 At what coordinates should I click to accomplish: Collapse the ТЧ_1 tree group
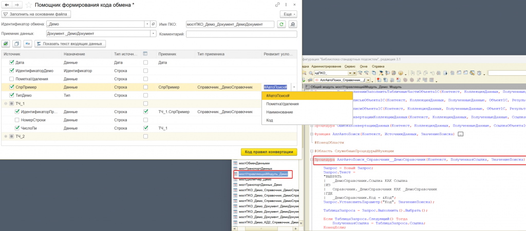(6, 103)
